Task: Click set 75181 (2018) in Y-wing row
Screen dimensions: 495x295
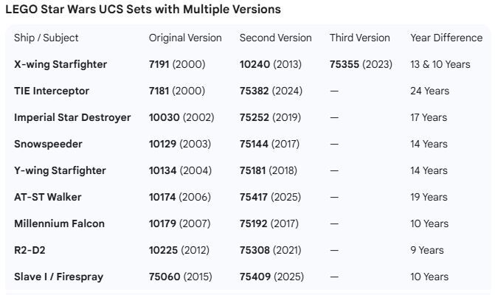Action: (x=269, y=170)
